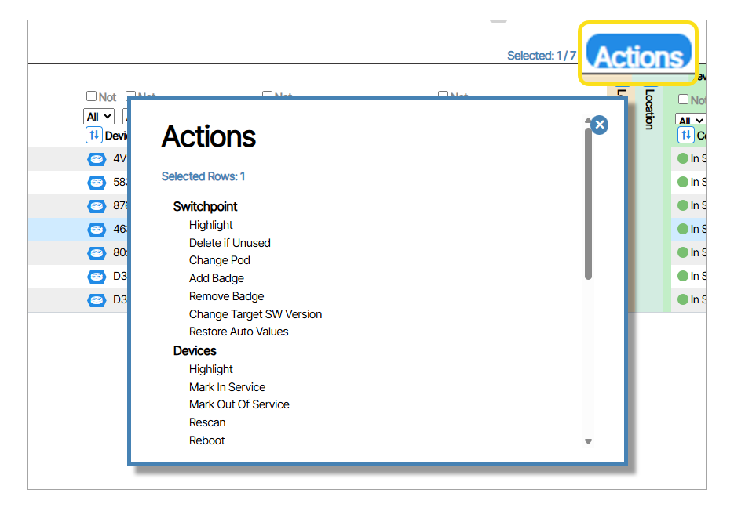Click green In Service status dot in first row
The width and height of the screenshot is (734, 511).
682,159
